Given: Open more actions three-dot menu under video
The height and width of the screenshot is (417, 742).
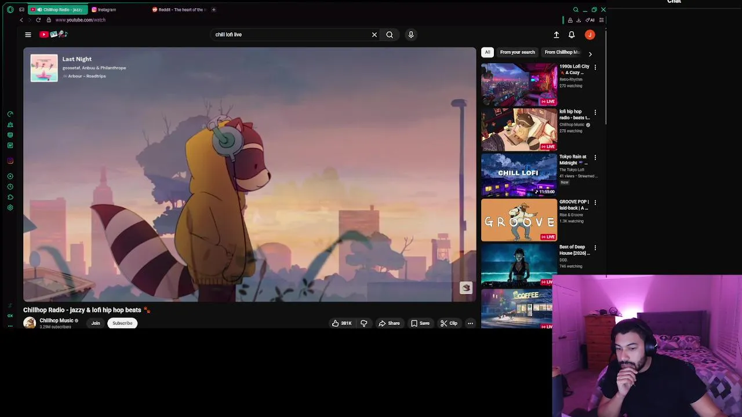Looking at the screenshot, I should coord(470,323).
